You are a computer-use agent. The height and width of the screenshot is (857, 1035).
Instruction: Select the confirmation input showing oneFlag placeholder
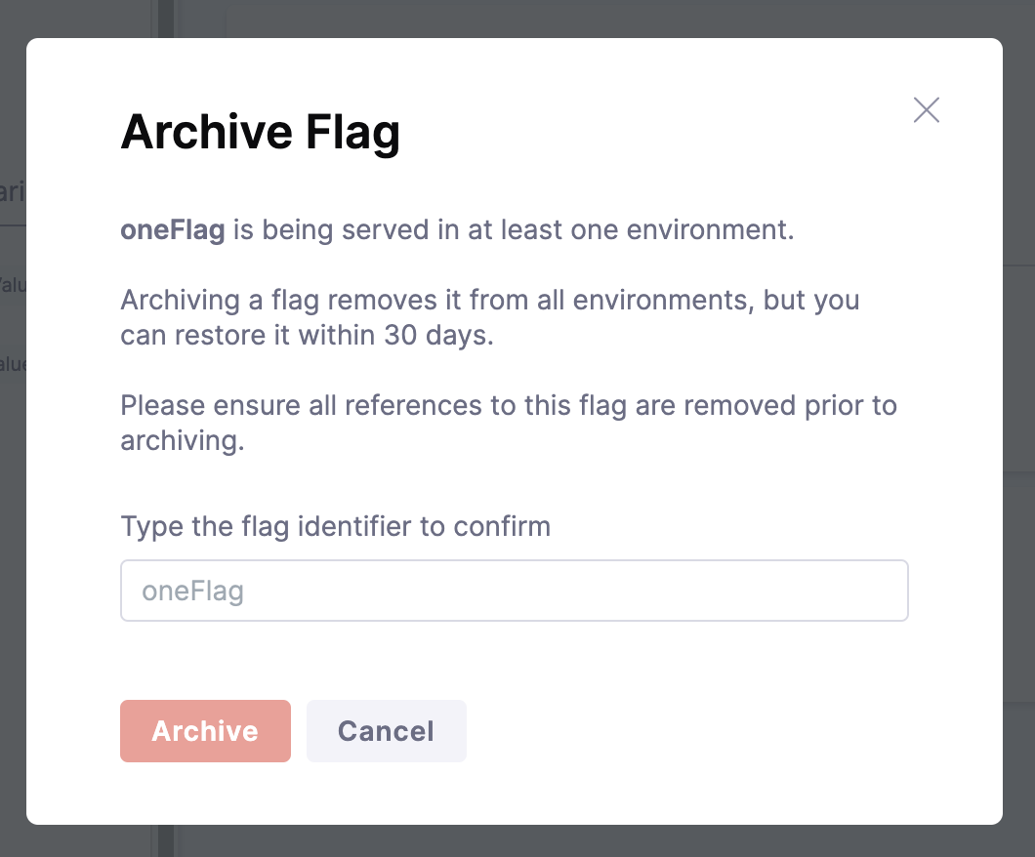[515, 590]
